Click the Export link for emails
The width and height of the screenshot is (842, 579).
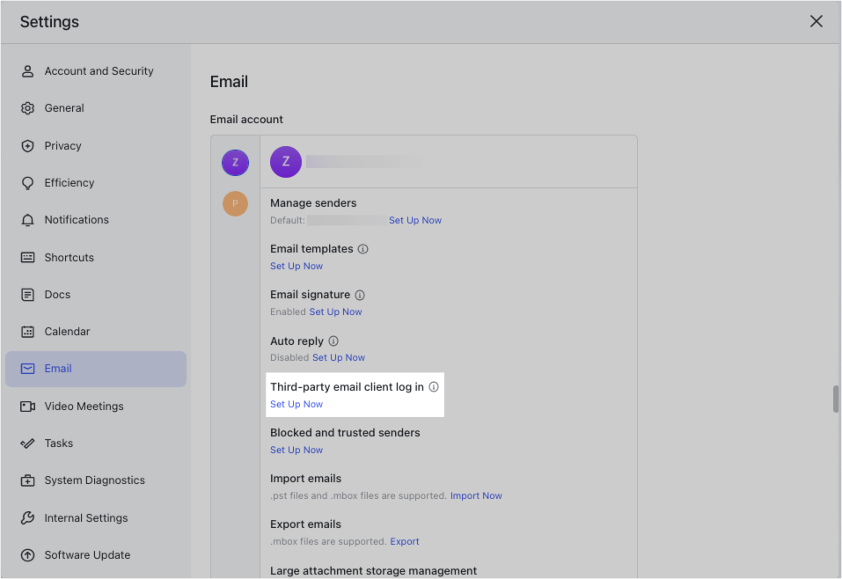pyautogui.click(x=404, y=541)
